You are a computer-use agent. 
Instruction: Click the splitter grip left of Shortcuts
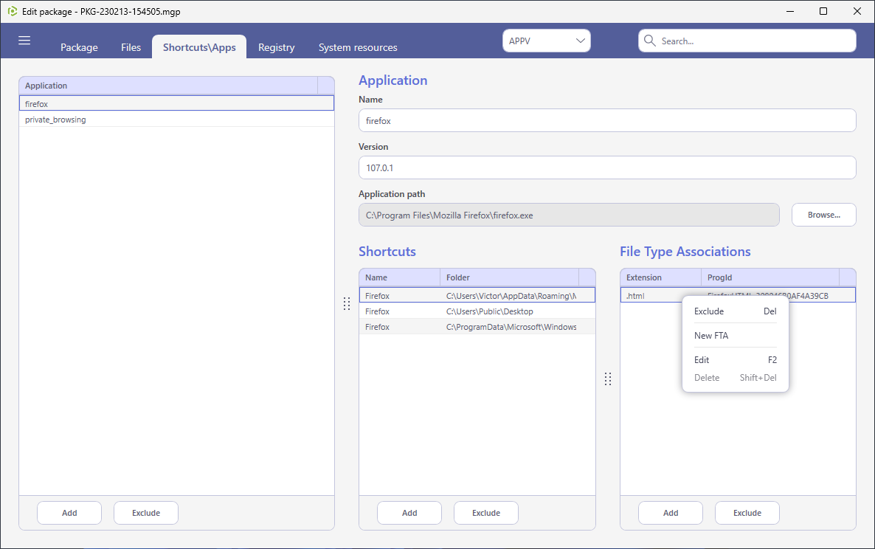click(347, 303)
